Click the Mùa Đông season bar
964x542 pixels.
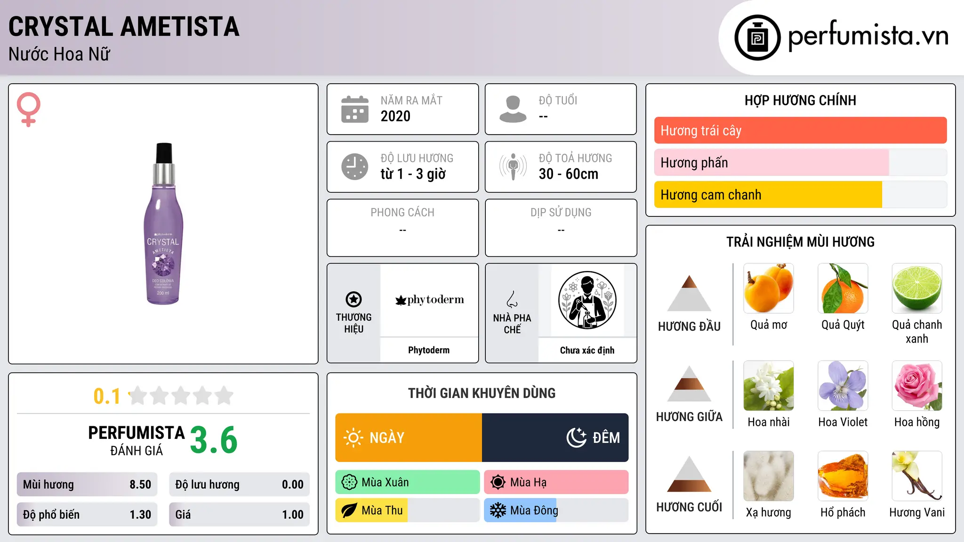pos(556,510)
